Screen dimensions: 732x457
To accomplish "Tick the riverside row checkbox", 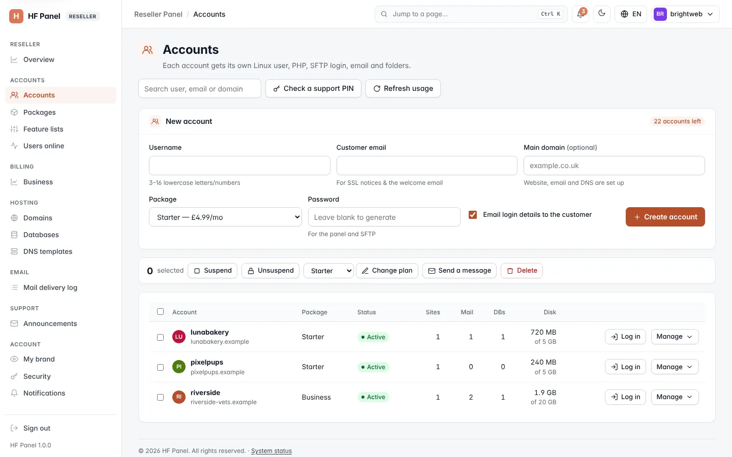I will coord(160,397).
